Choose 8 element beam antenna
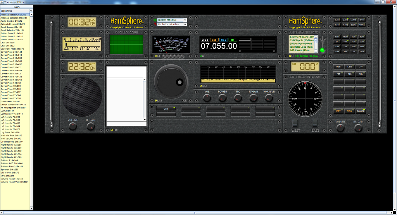This screenshot has height=215, width=397. pos(302,37)
